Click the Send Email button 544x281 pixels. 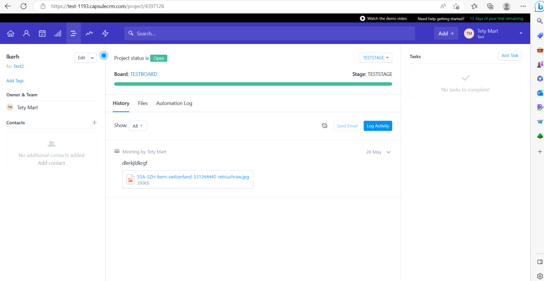(347, 125)
